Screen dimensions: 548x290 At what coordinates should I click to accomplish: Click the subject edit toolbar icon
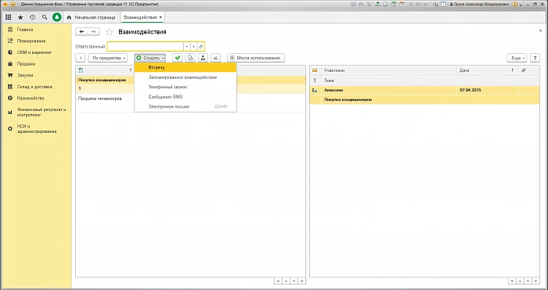(216, 58)
